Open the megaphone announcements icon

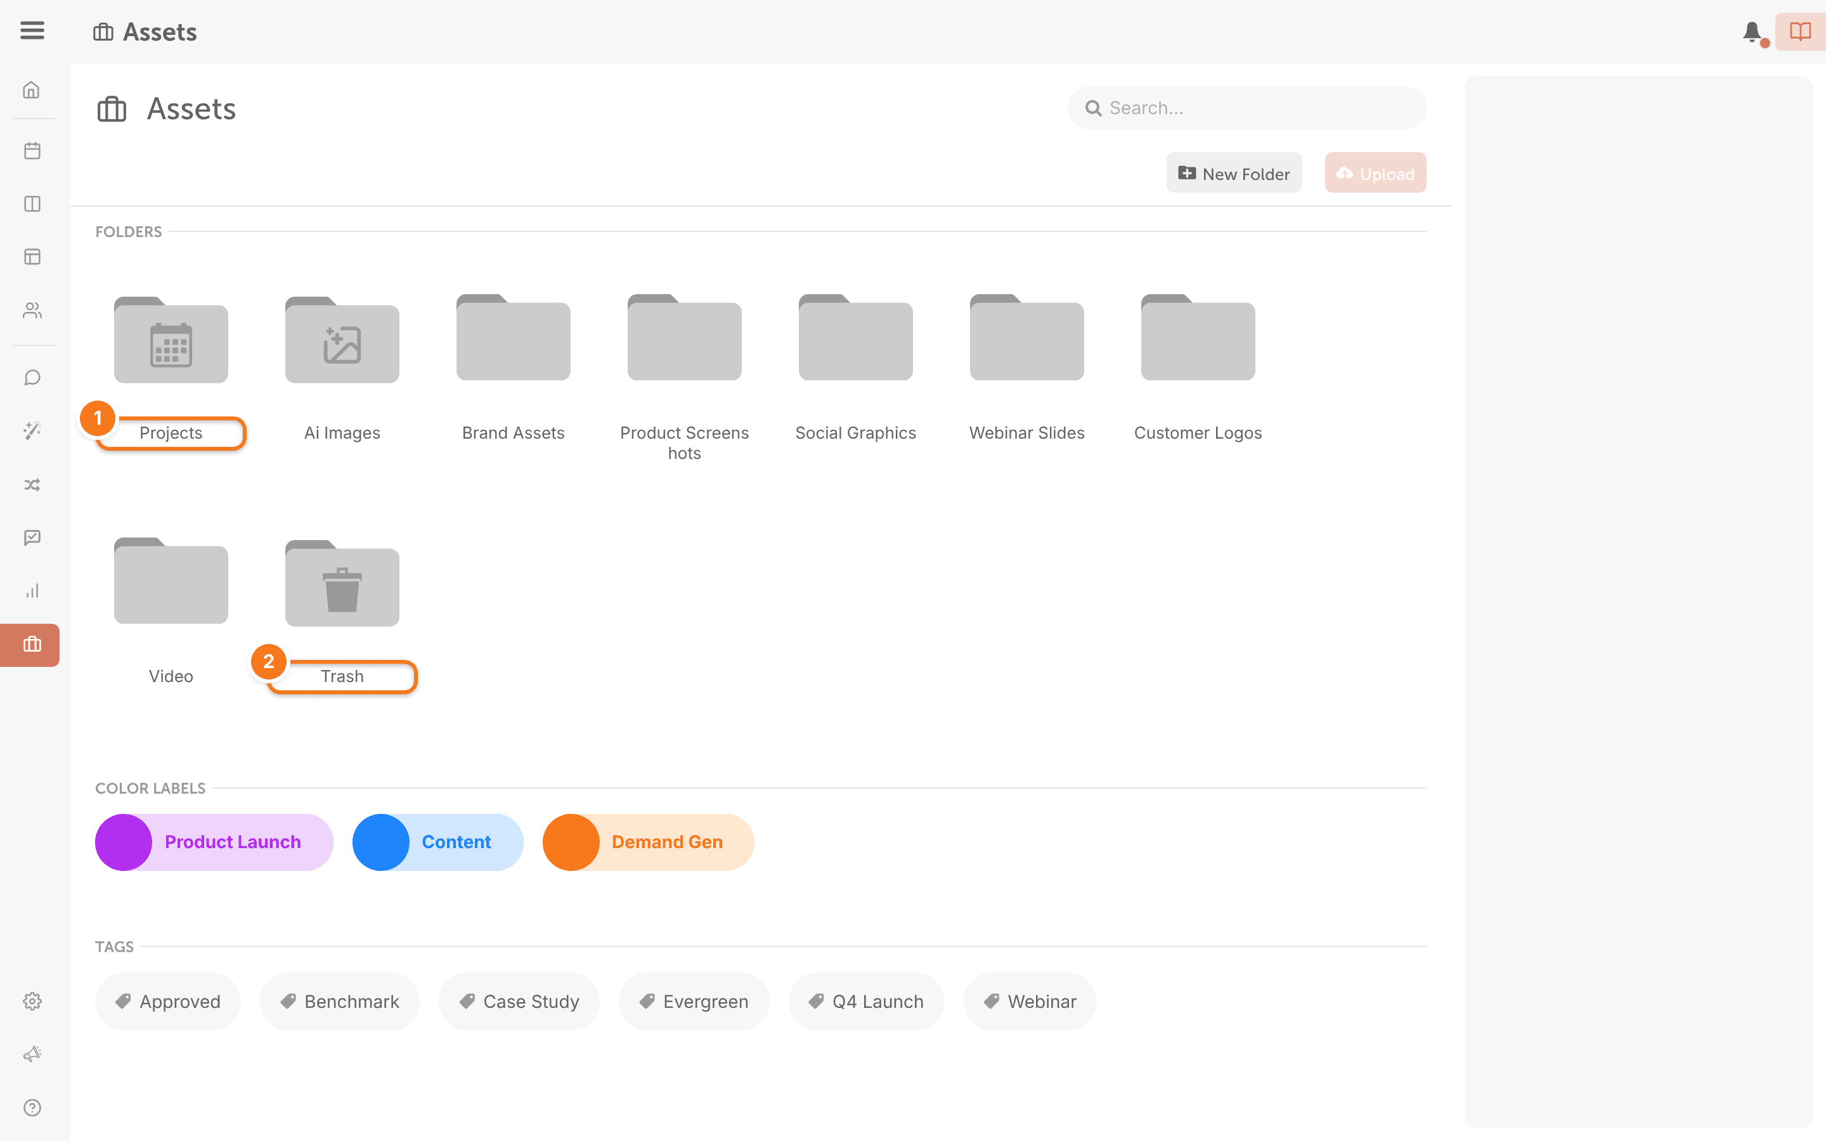pyautogui.click(x=32, y=1054)
